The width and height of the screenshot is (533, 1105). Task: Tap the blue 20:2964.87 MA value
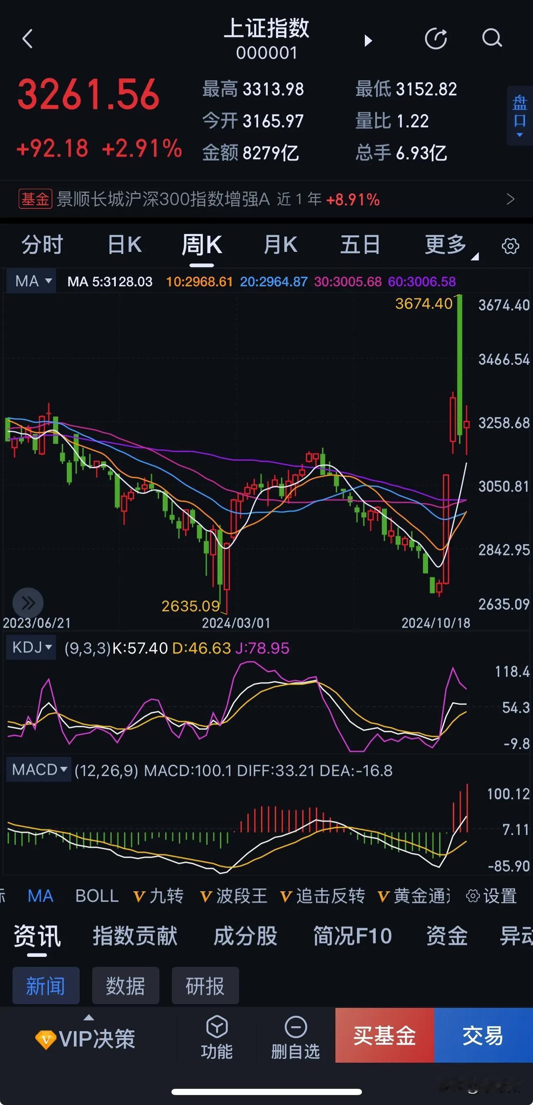pos(274,282)
